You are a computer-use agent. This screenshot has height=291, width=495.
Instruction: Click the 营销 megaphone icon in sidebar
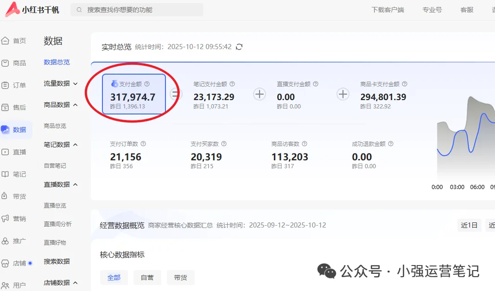tap(6, 218)
